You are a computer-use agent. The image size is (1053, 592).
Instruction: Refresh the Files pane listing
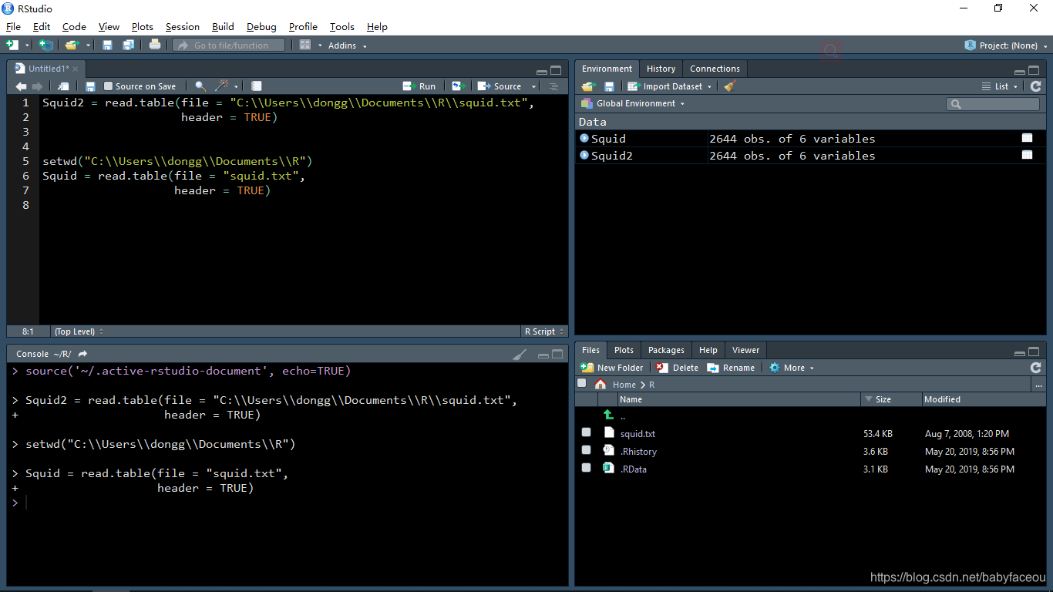(1035, 368)
